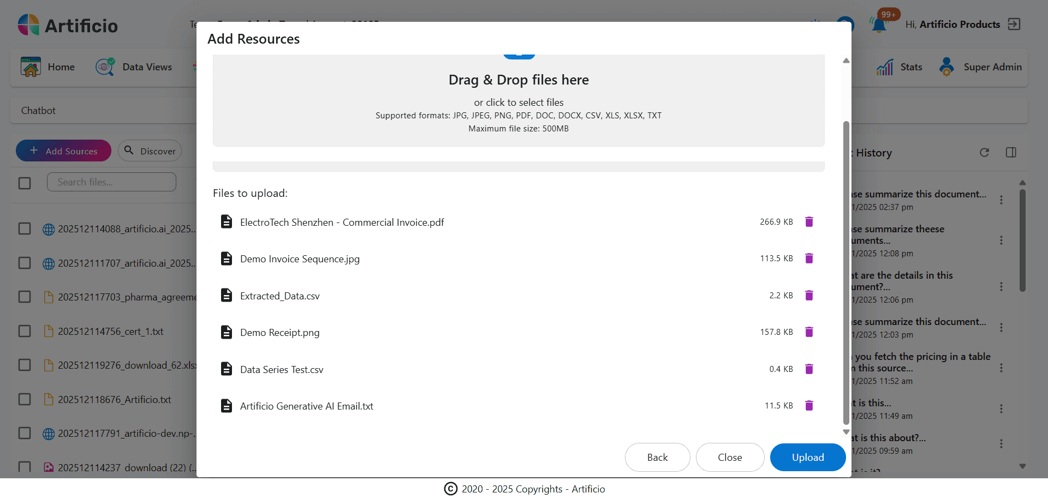Viewport: 1048px width, 499px height.
Task: Tick the checkbox beside 202512119276_download_62.xlsx
Action: [x=25, y=365]
